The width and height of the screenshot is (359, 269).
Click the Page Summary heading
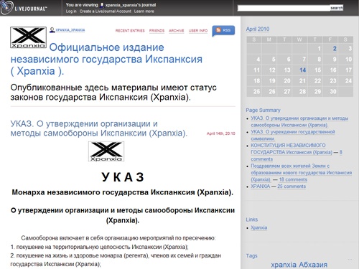[x=263, y=110]
